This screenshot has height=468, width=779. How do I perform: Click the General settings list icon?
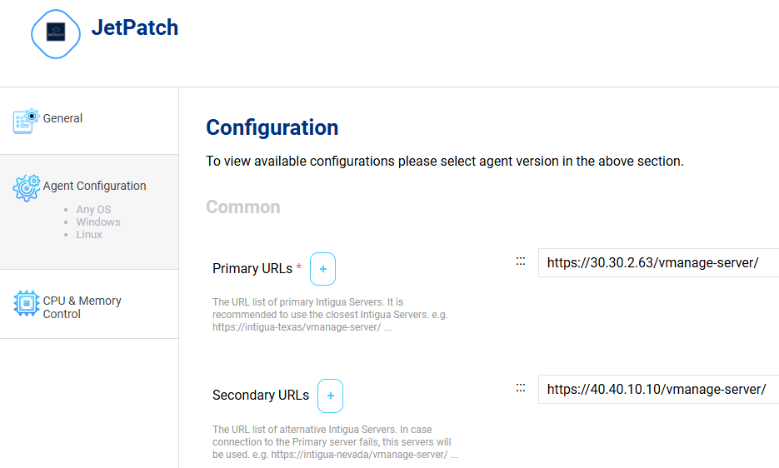27,120
